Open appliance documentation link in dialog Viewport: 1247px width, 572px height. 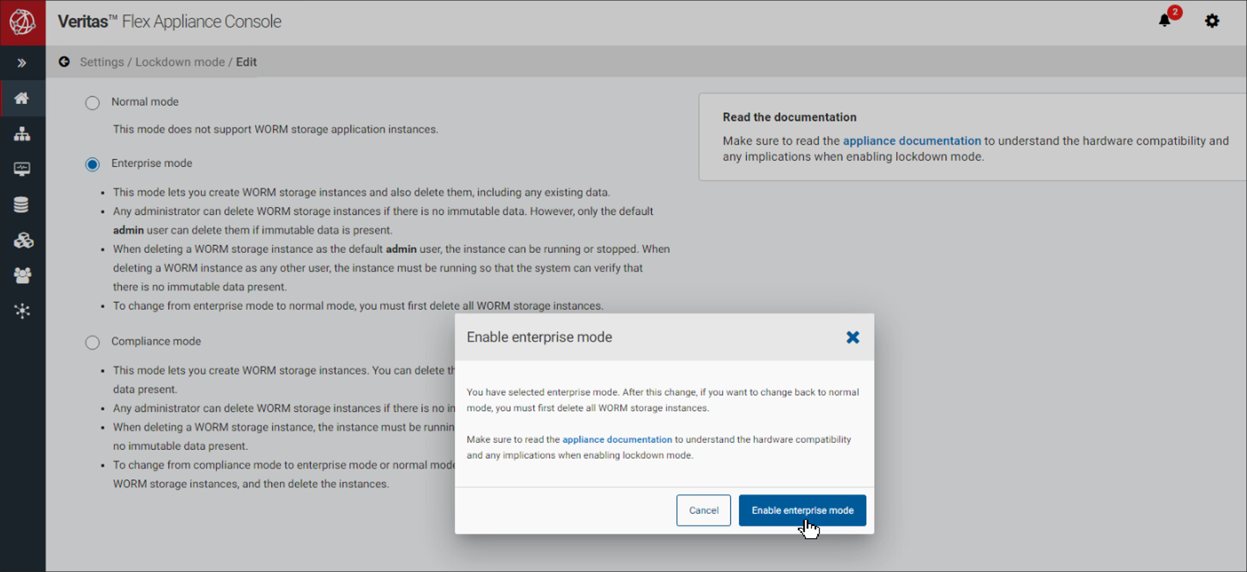coord(617,440)
